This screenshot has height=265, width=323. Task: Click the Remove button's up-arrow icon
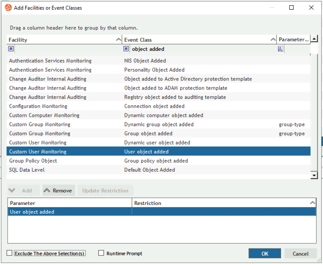coord(47,190)
